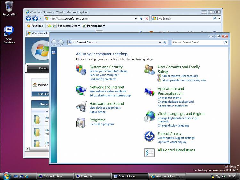The image size is (240, 180).
Task: Click the Control Panel refresh button
Action: click(165, 43)
